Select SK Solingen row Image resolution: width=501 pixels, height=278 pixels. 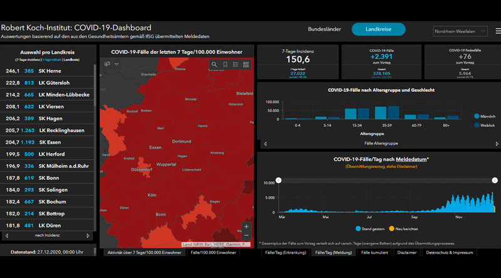coord(48,190)
